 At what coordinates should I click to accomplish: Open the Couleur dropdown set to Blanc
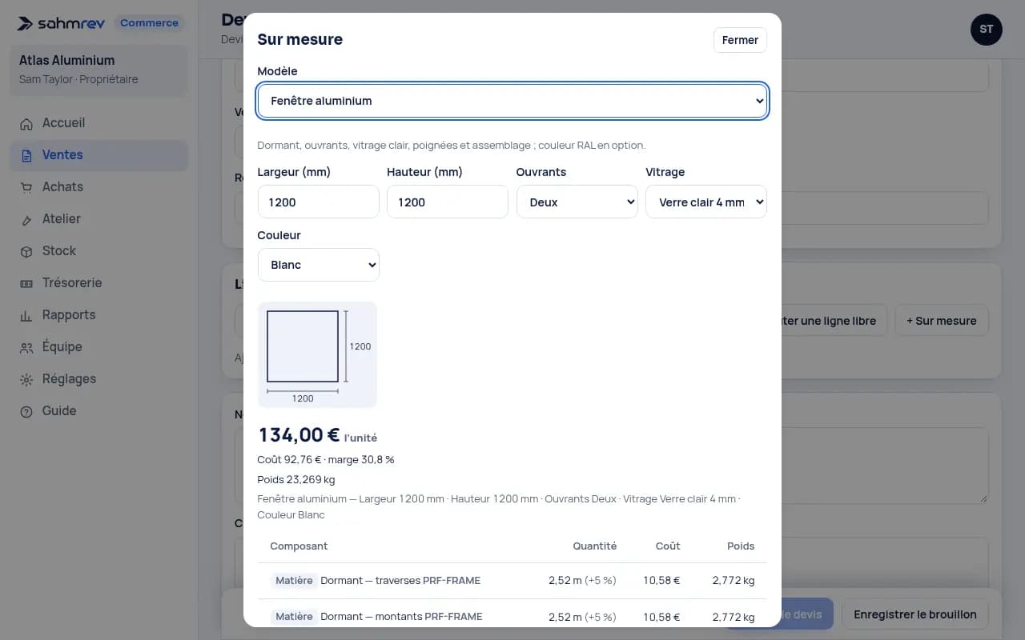319,265
